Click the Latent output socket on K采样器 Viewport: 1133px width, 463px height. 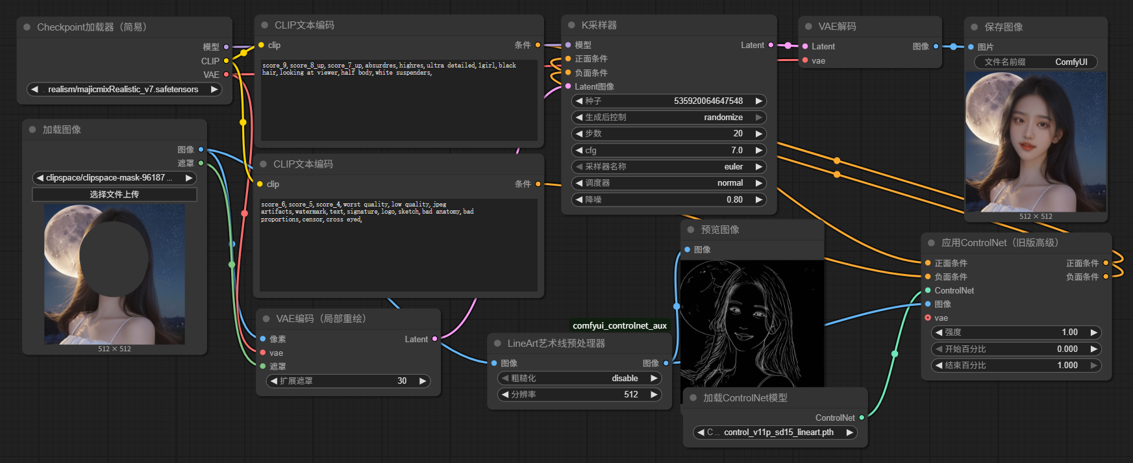tap(771, 45)
